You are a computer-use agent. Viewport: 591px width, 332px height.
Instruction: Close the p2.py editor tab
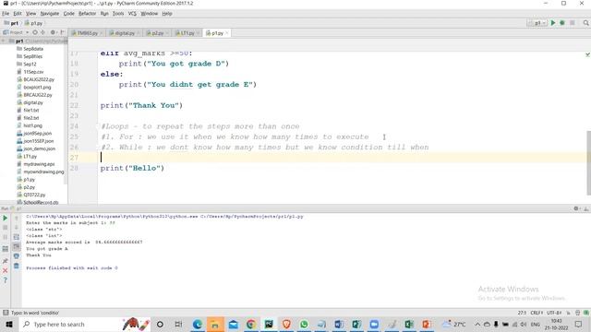pyautogui.click(x=167, y=33)
